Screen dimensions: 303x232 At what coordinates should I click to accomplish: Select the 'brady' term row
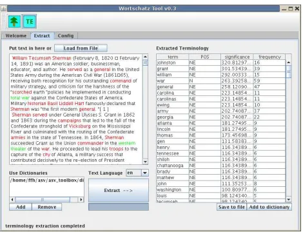point(221,171)
